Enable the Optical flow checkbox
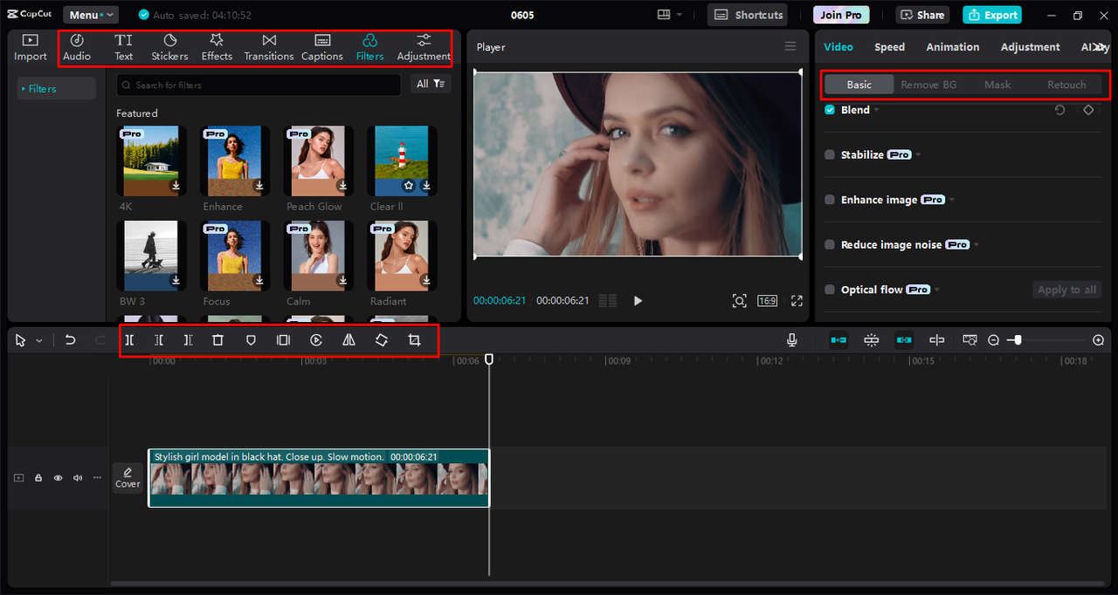 pyautogui.click(x=830, y=290)
